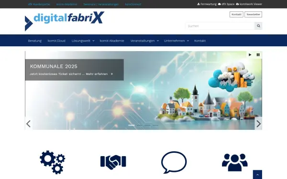
Task: Click the handshake icon
Action: [x=113, y=162]
